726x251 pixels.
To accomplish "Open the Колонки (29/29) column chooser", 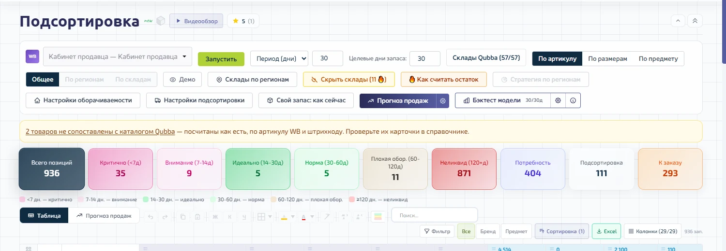I will 652,231.
